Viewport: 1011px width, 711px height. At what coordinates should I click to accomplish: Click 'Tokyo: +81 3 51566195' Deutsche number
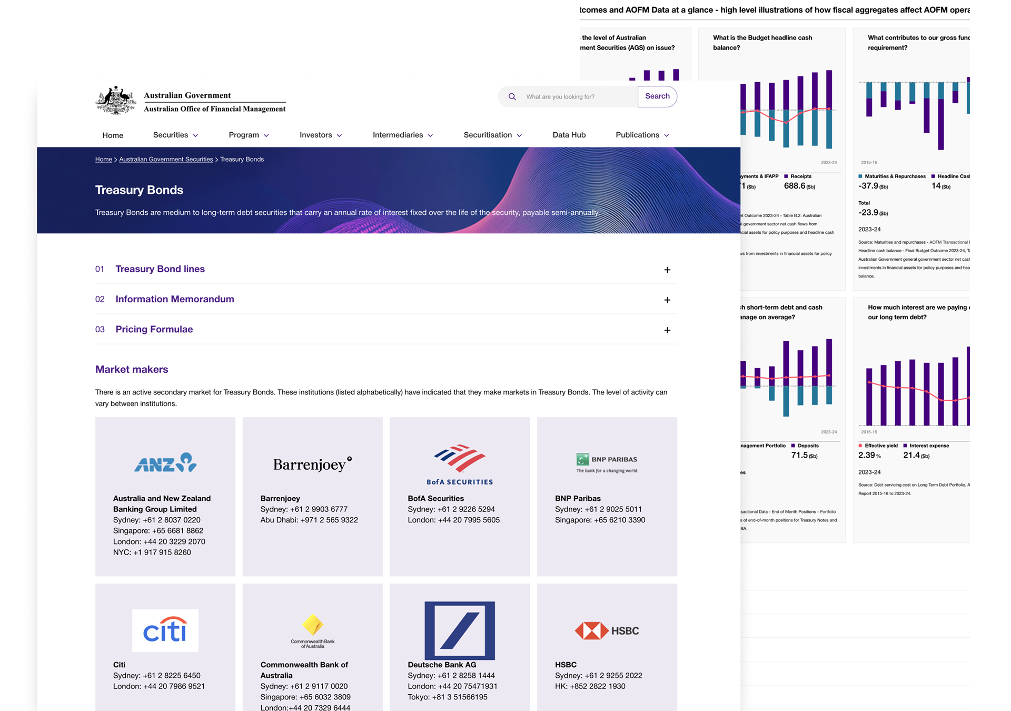pos(448,697)
